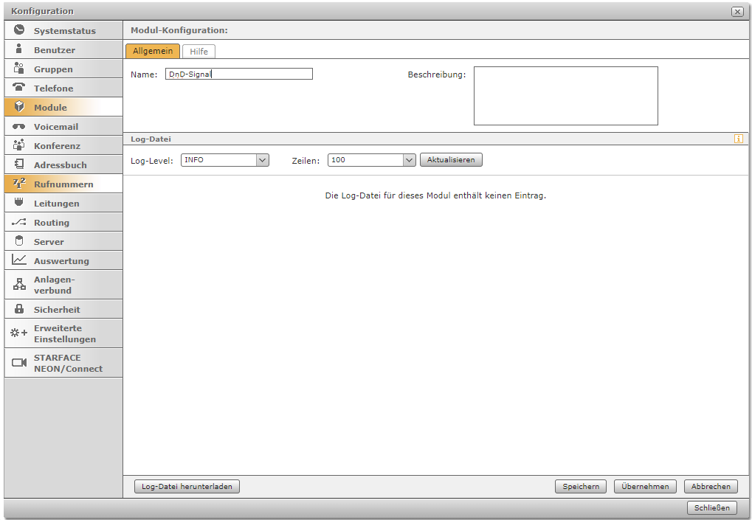Click the STARFACE NEON/Connect camera icon
The image size is (752, 520).
(x=19, y=363)
